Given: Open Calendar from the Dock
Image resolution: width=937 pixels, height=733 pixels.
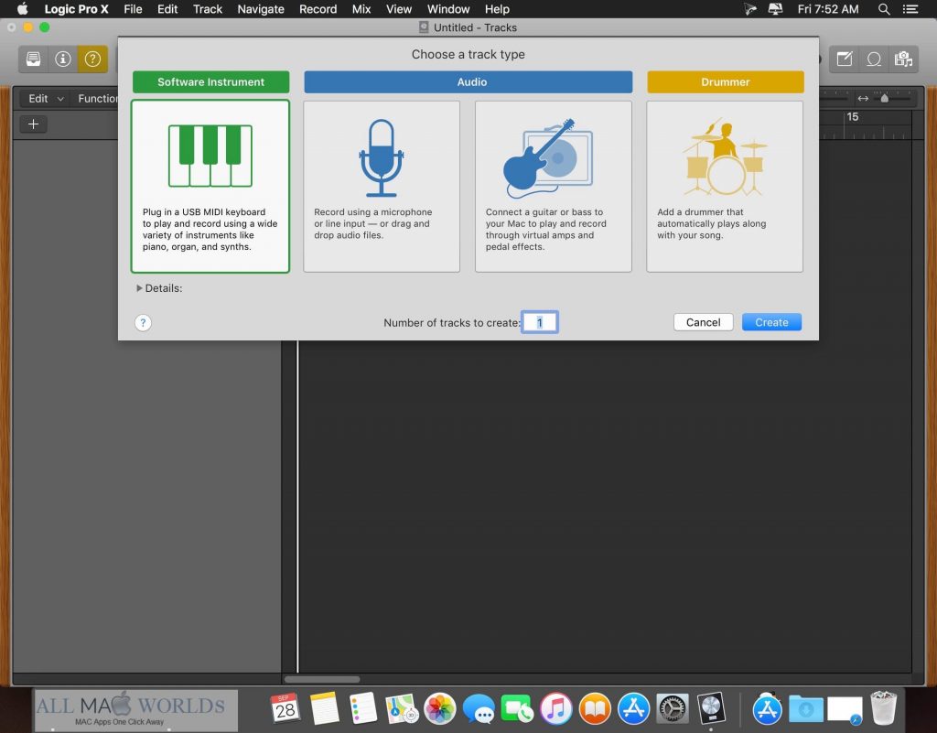Looking at the screenshot, I should click(285, 708).
